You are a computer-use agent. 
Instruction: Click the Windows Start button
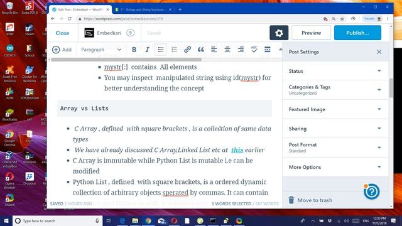click(6, 220)
